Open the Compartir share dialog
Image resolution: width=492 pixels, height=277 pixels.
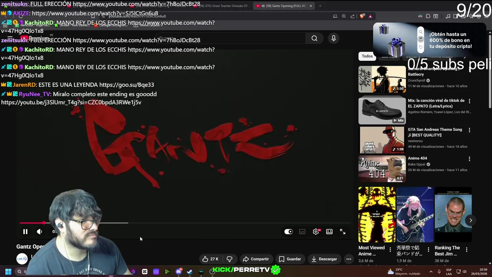[x=256, y=259]
